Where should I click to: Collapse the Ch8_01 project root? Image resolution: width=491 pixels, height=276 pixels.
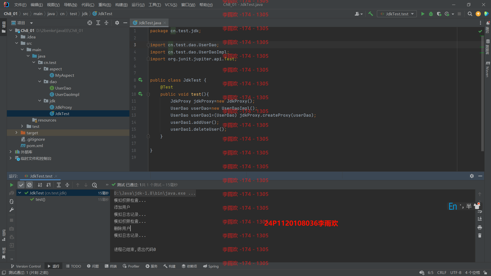(11, 30)
